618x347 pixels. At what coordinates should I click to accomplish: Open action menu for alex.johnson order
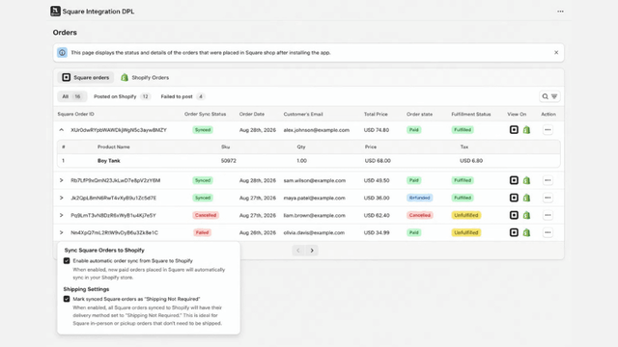pos(548,130)
